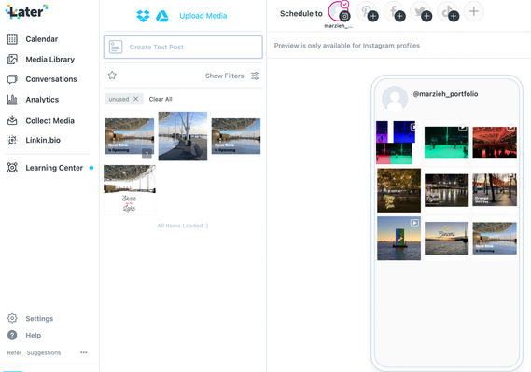The height and width of the screenshot is (372, 531).
Task: Click the Create Text Post field
Action: (183, 47)
